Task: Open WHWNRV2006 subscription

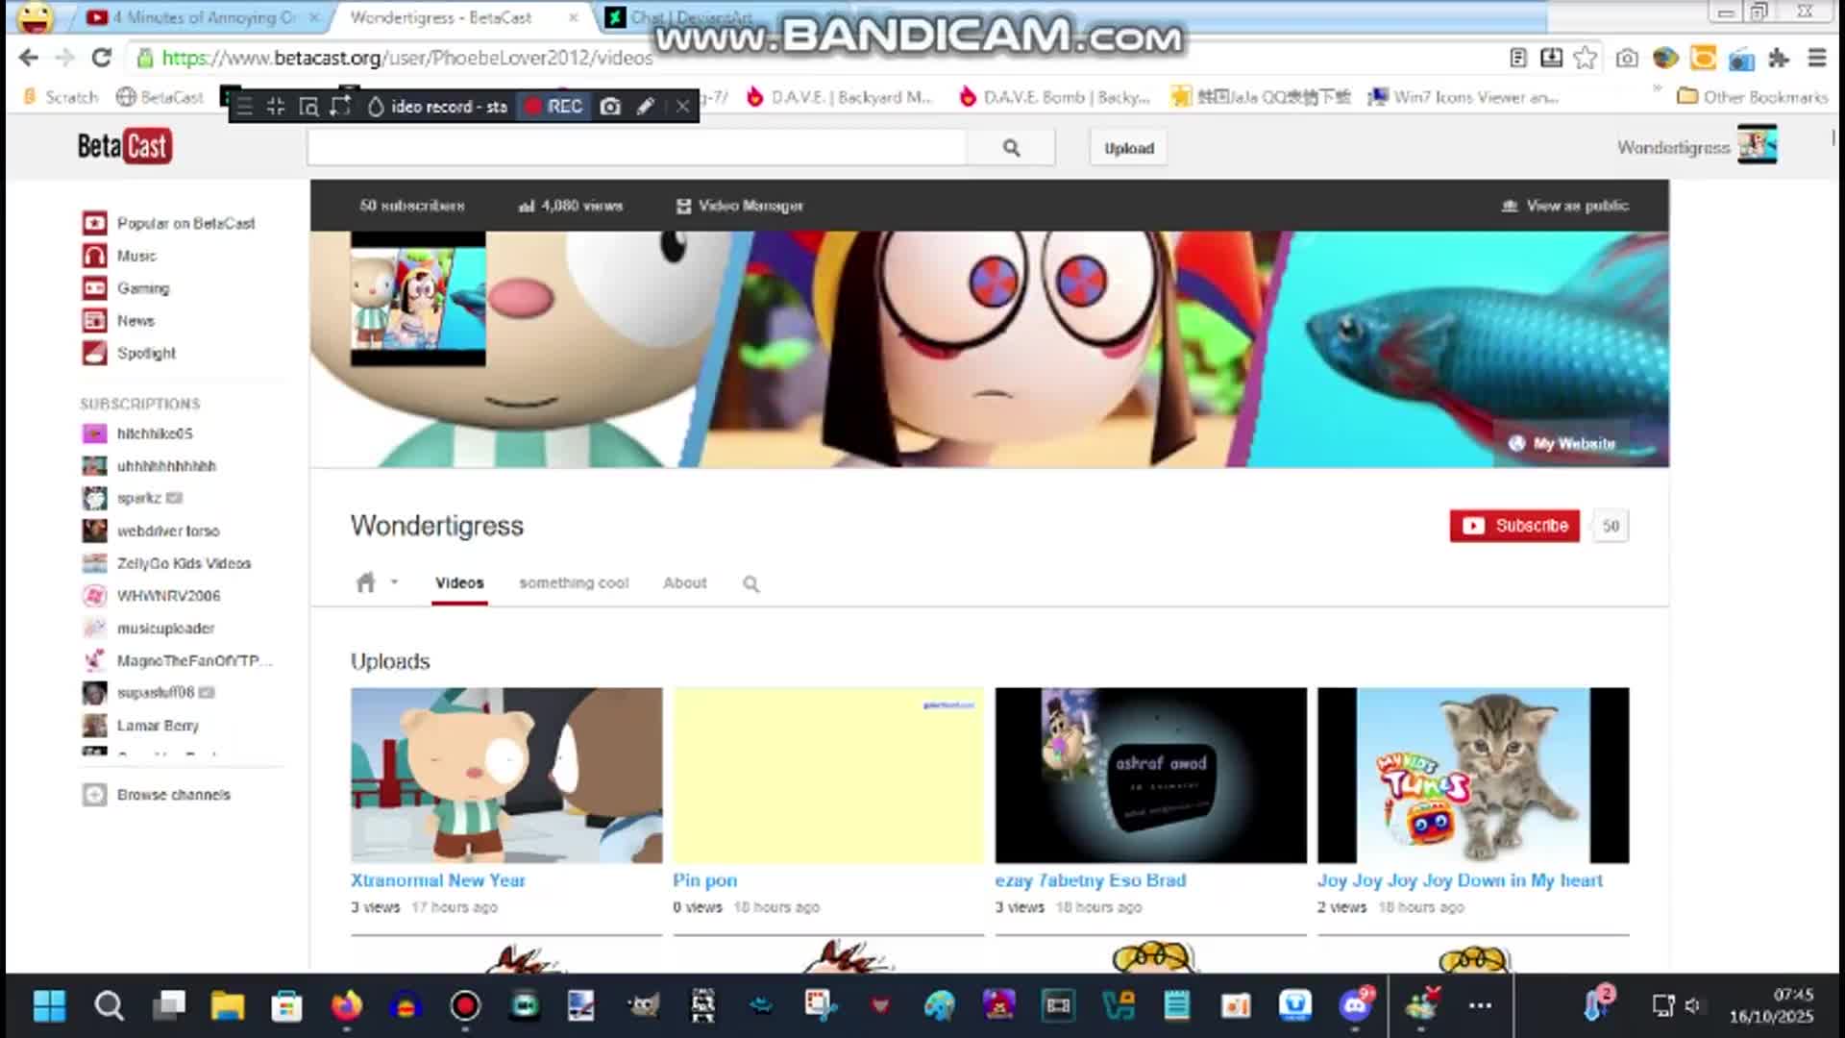Action: coord(167,596)
